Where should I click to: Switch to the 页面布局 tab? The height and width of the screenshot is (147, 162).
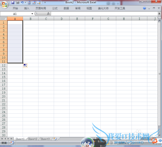tap(41, 8)
